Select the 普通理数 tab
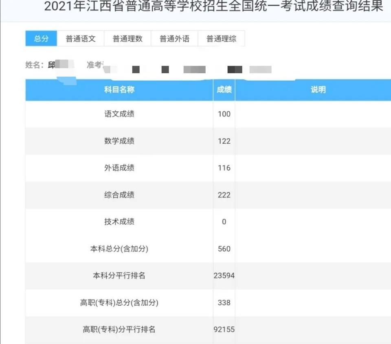The height and width of the screenshot is (344, 391). [127, 38]
